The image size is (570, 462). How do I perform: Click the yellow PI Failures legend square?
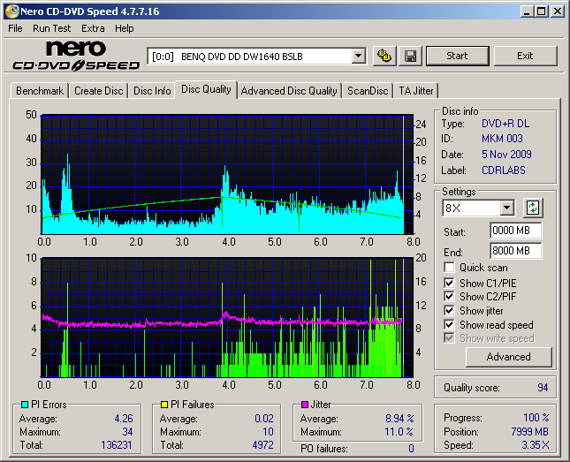pyautogui.click(x=164, y=405)
